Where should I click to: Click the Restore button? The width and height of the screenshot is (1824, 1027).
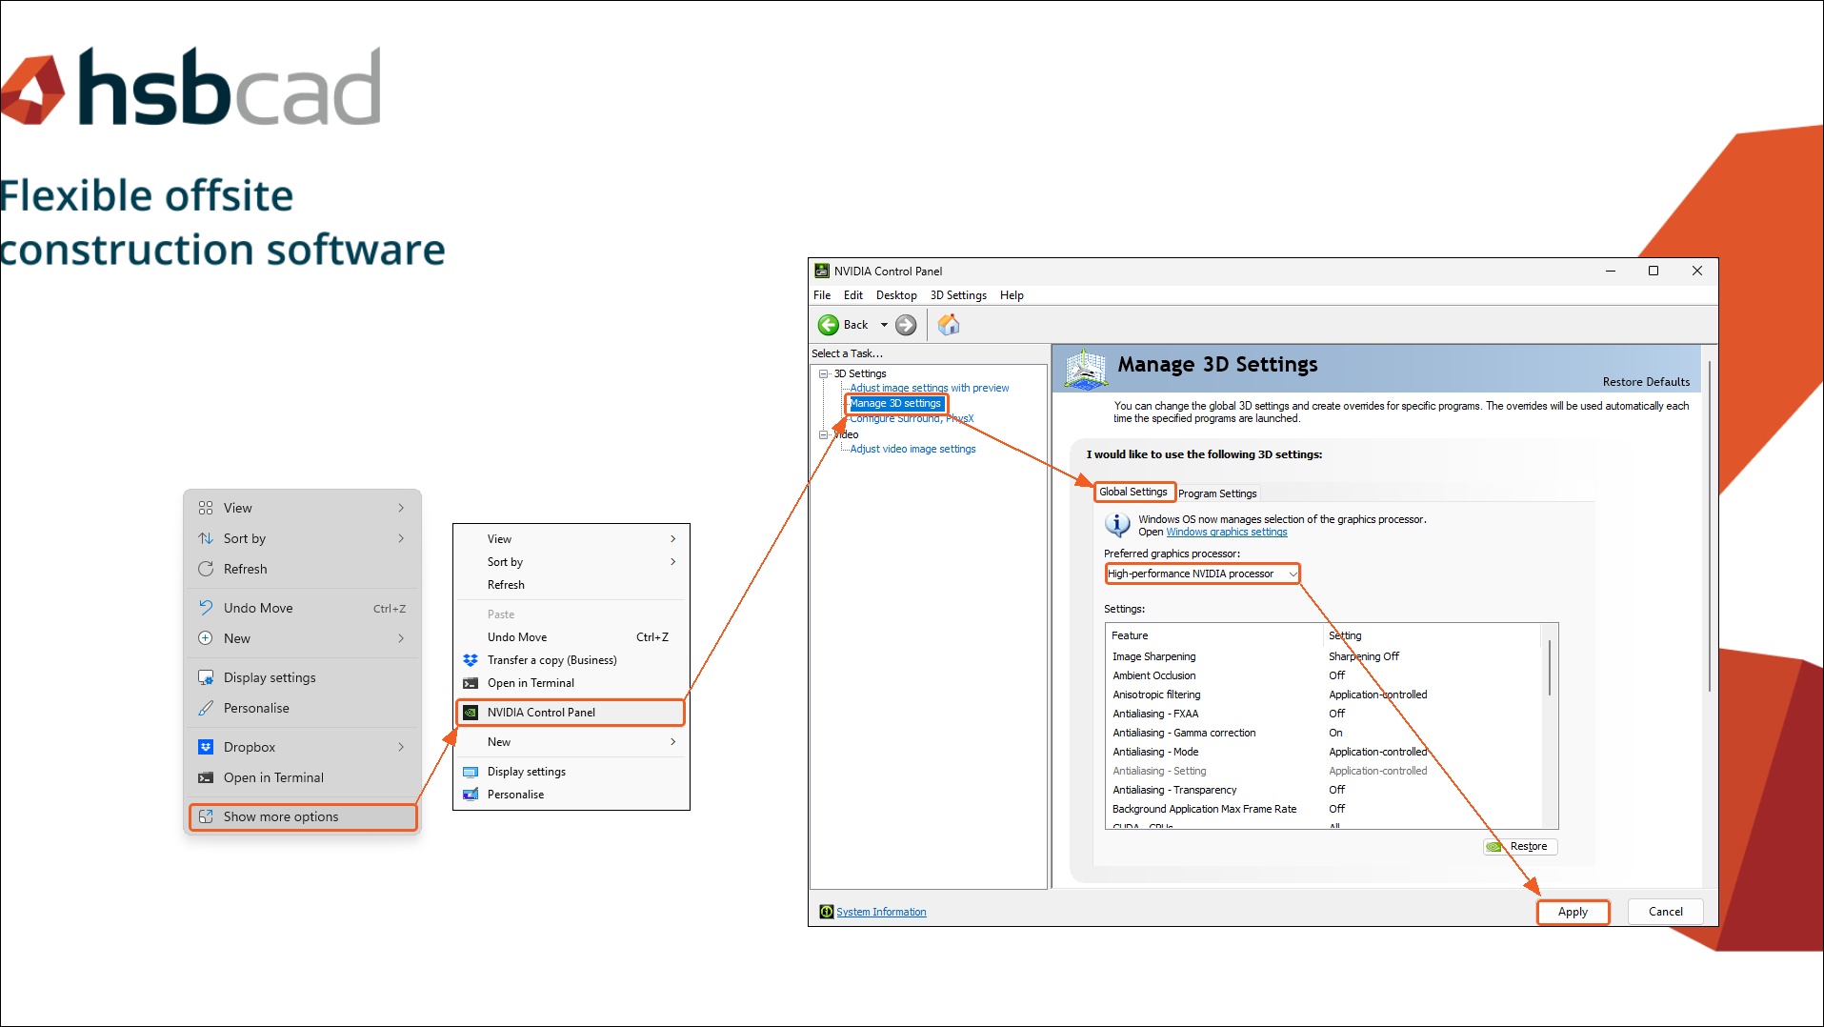tap(1520, 846)
